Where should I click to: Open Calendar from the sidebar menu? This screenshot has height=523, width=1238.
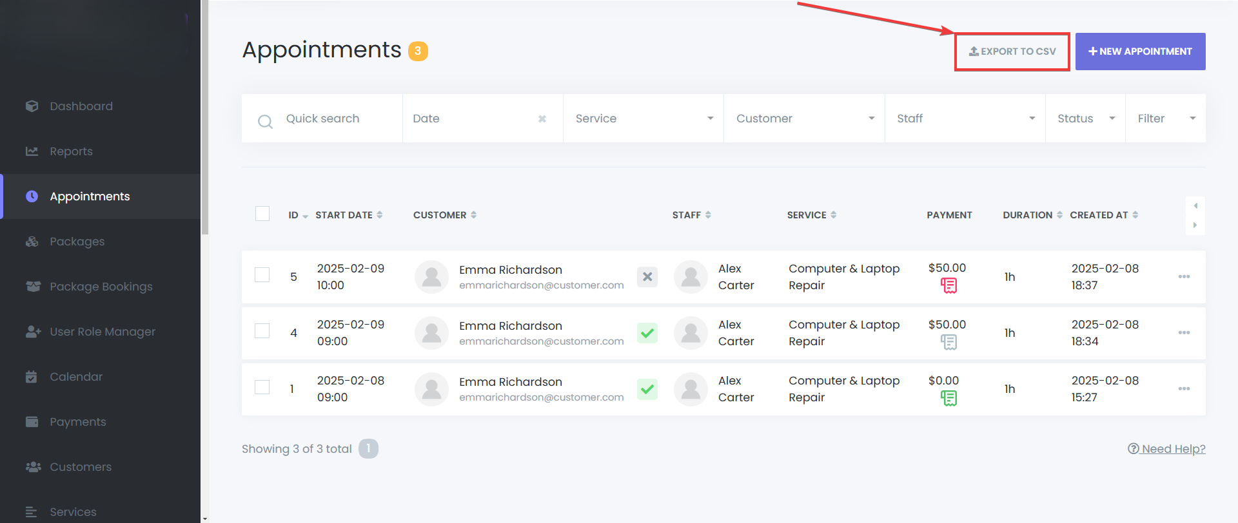76,377
